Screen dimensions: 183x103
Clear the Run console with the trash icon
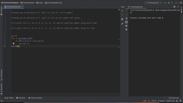tap(126, 29)
